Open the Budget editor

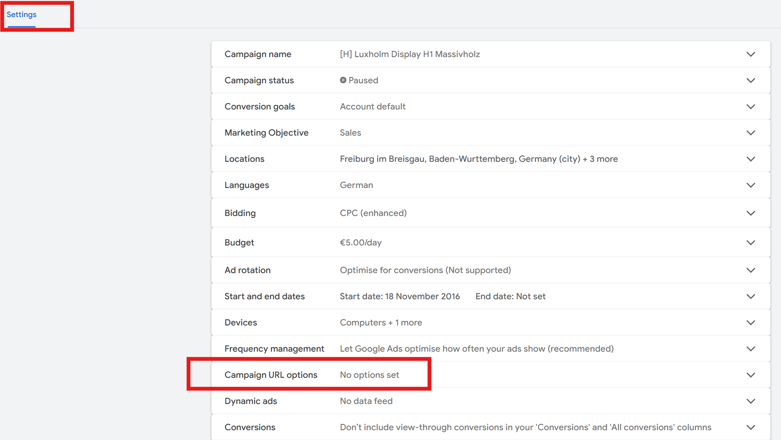750,242
